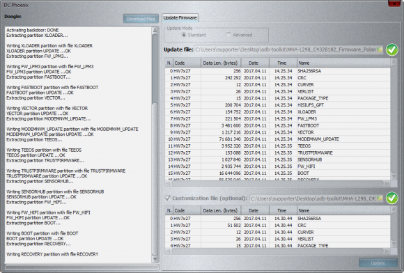Click the Customization file path field

pos(316,198)
